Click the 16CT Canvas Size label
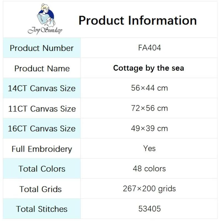Viewport: 221px width, 221px height. pyautogui.click(x=42, y=128)
